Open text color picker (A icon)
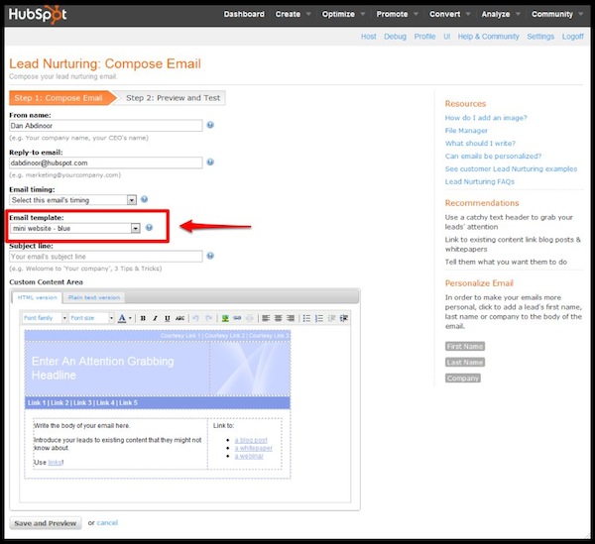 [x=122, y=318]
